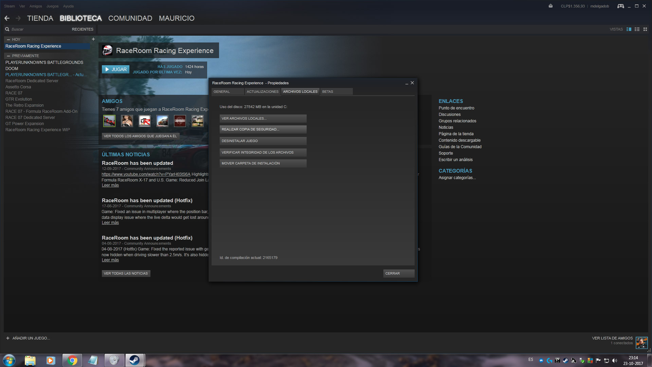Select Assetto Corsa in the library list
Image resolution: width=652 pixels, height=367 pixels.
coord(18,87)
